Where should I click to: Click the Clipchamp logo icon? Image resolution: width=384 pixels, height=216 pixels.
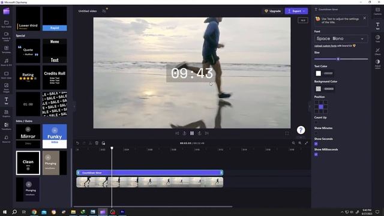7,11
